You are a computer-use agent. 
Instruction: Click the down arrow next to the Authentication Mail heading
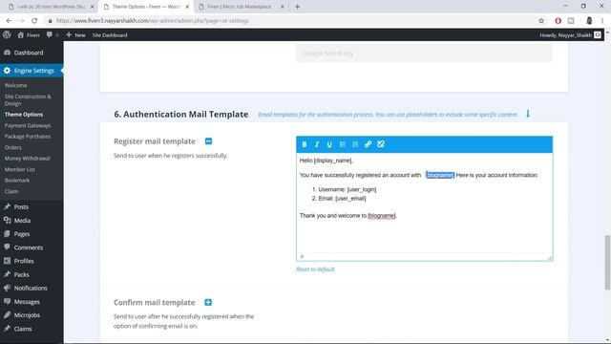[x=528, y=114]
